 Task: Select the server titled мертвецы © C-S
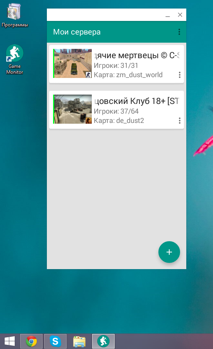(x=137, y=55)
